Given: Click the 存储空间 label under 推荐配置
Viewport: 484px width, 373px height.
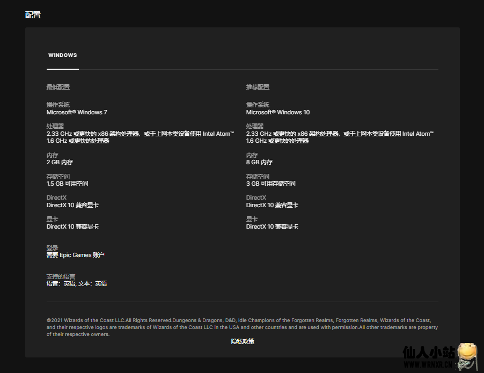Looking at the screenshot, I should tap(258, 177).
